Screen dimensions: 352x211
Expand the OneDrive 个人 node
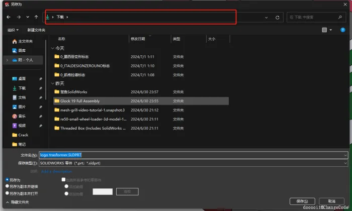[x=7, y=60]
